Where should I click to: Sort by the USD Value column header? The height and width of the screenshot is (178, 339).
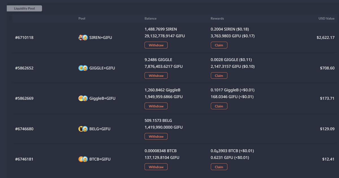click(x=326, y=18)
